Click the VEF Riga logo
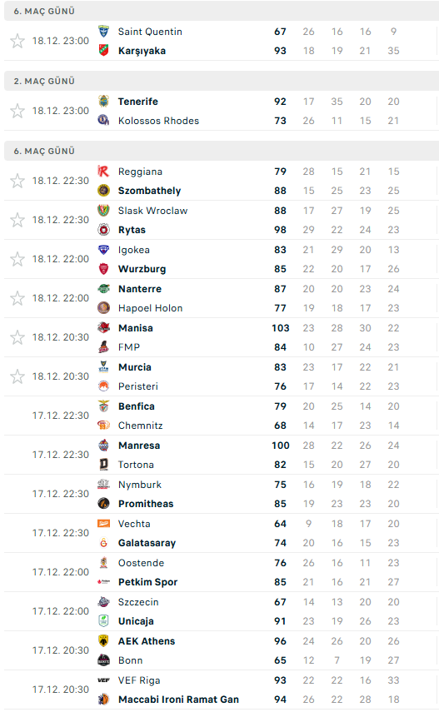Image resolution: width=439 pixels, height=712 pixels. (x=103, y=680)
